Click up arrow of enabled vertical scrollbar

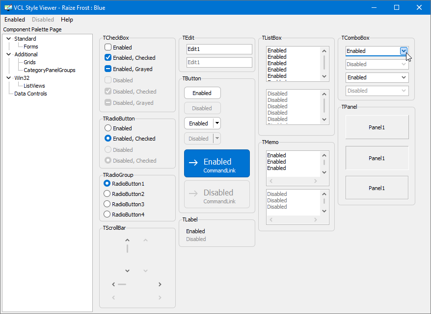pos(127,240)
